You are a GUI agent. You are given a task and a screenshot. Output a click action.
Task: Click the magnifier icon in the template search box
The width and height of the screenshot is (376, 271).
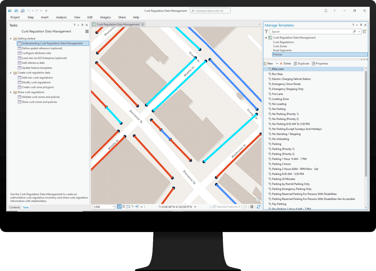coord(354,32)
